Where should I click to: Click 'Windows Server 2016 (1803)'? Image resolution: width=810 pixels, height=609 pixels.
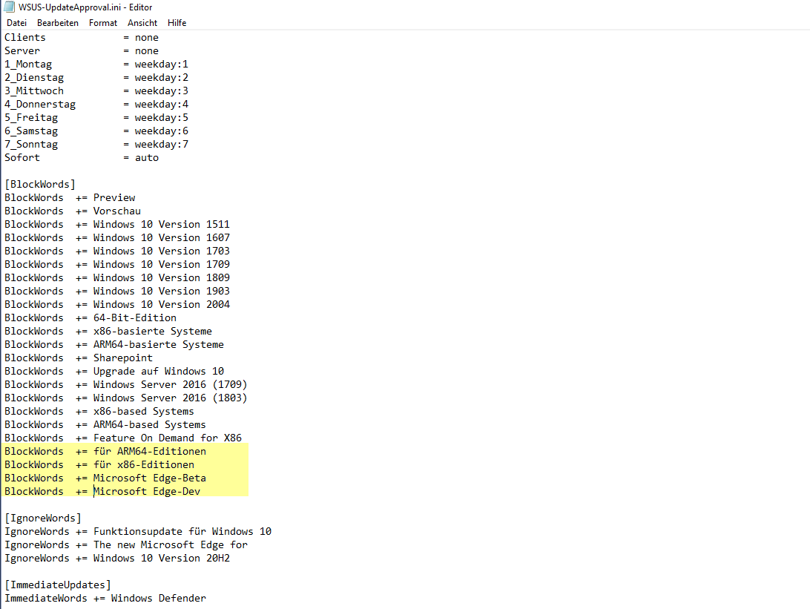point(170,398)
